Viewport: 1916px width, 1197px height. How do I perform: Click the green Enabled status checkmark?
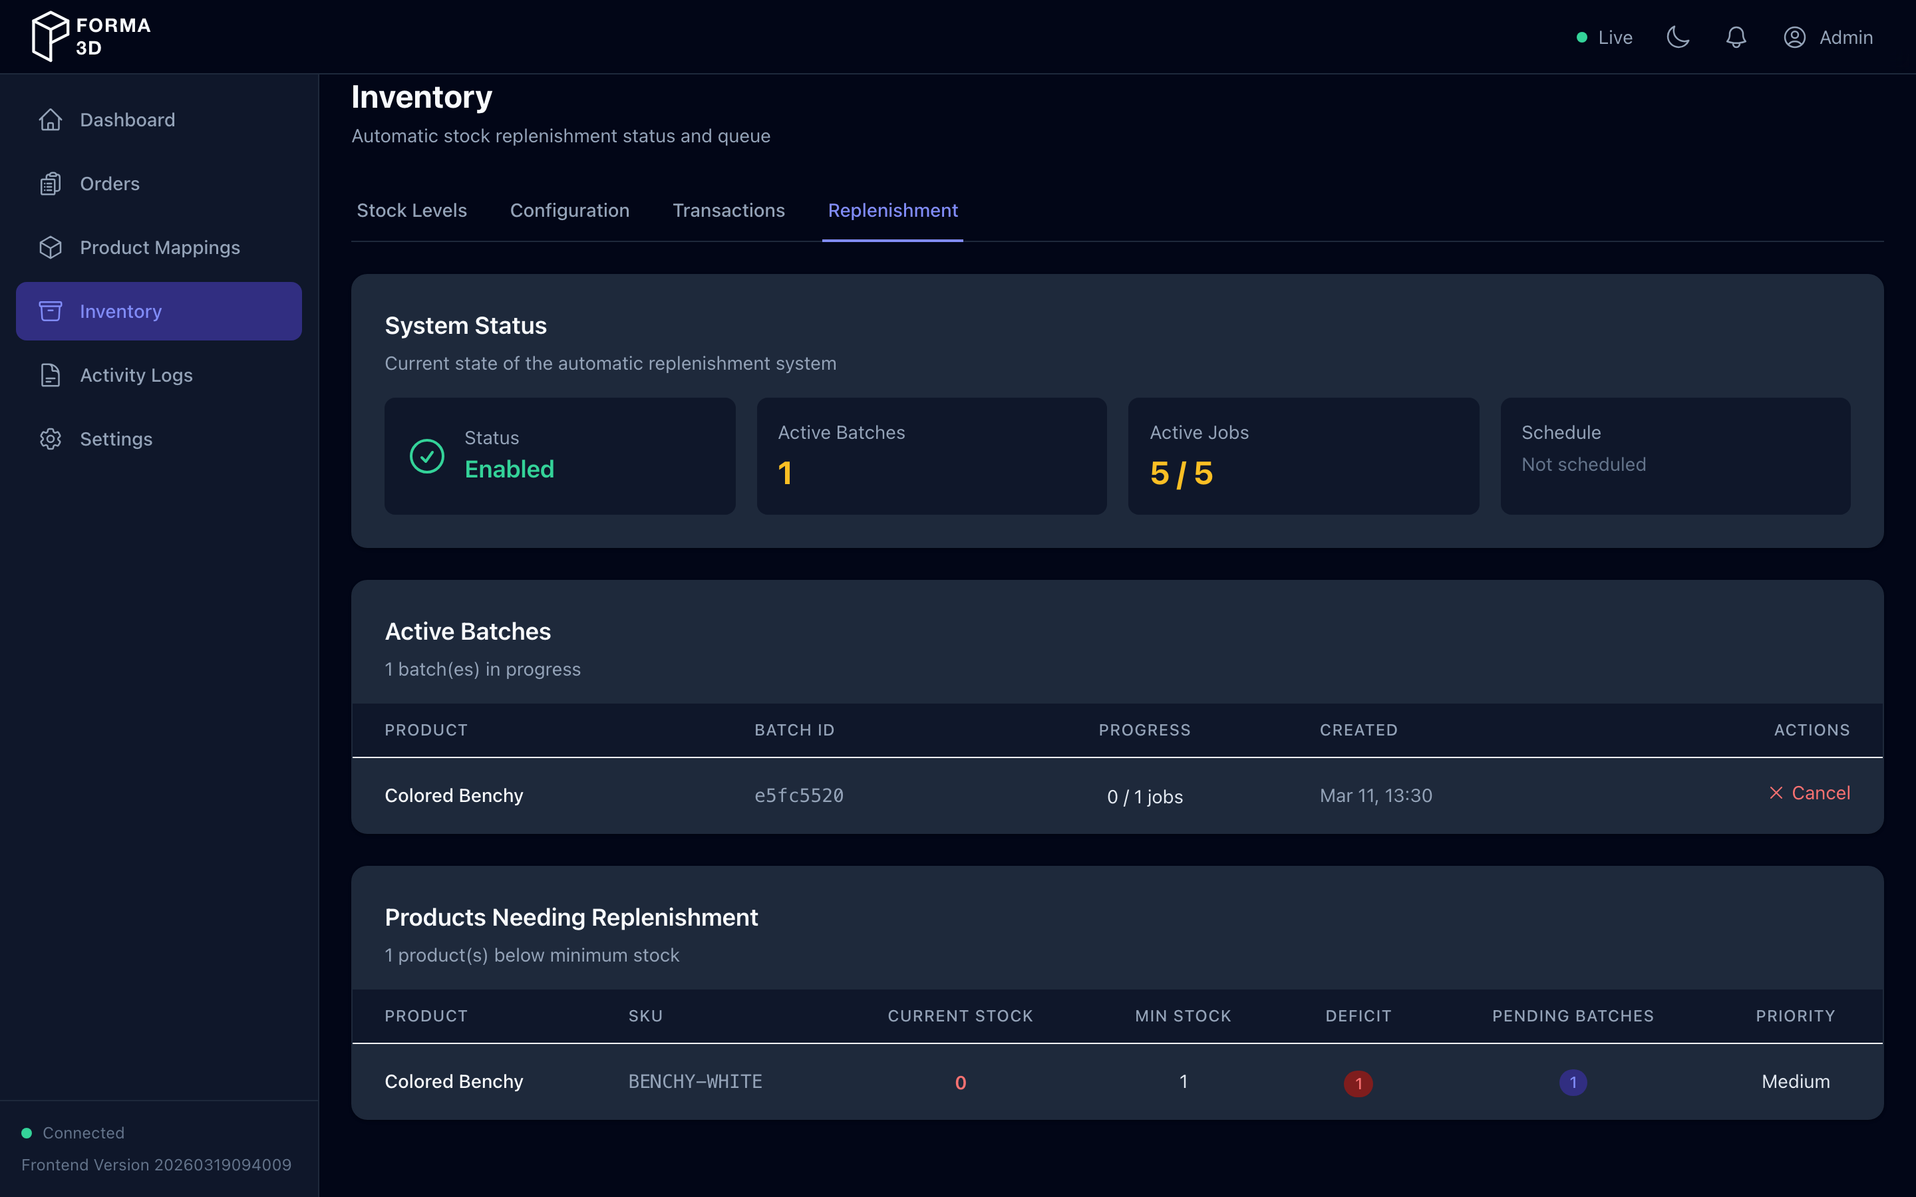tap(426, 456)
